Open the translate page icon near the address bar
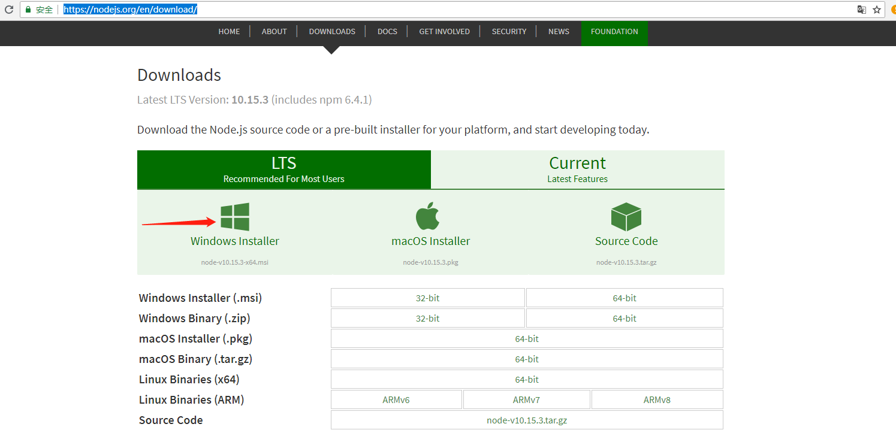The height and width of the screenshot is (436, 896). tap(861, 9)
